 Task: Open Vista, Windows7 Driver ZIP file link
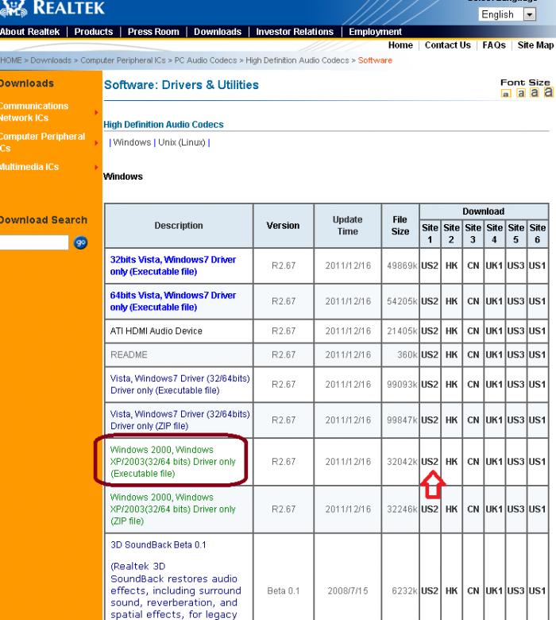click(180, 420)
